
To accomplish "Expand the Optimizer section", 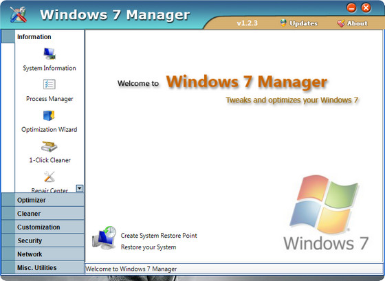I will coord(43,200).
